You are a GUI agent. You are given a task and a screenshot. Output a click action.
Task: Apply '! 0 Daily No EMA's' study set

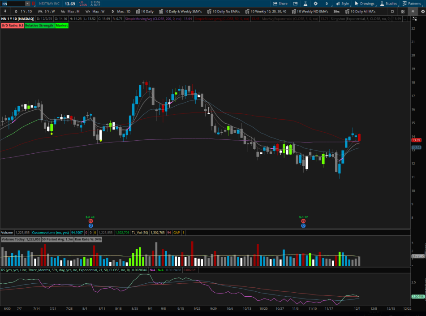[224, 11]
